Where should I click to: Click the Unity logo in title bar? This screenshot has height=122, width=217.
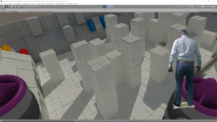pos(1,1)
